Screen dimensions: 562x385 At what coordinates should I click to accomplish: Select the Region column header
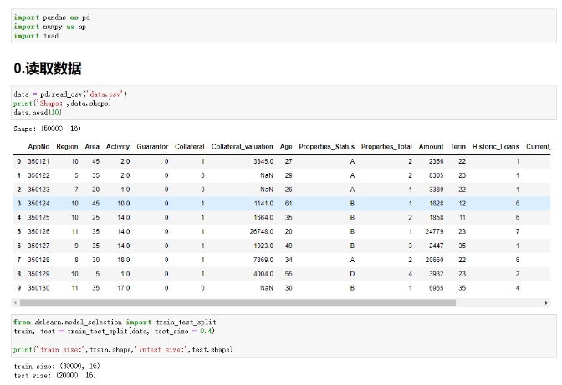tap(67, 147)
